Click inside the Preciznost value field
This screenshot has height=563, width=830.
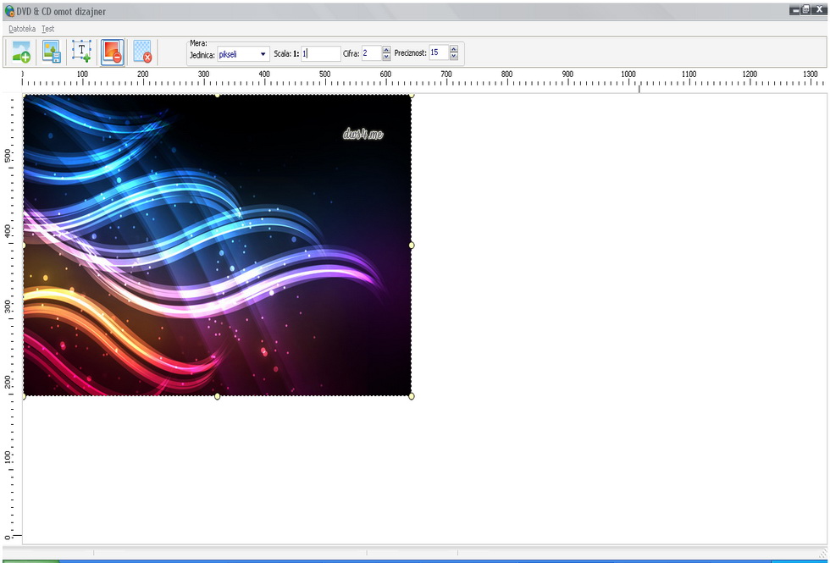pyautogui.click(x=439, y=52)
